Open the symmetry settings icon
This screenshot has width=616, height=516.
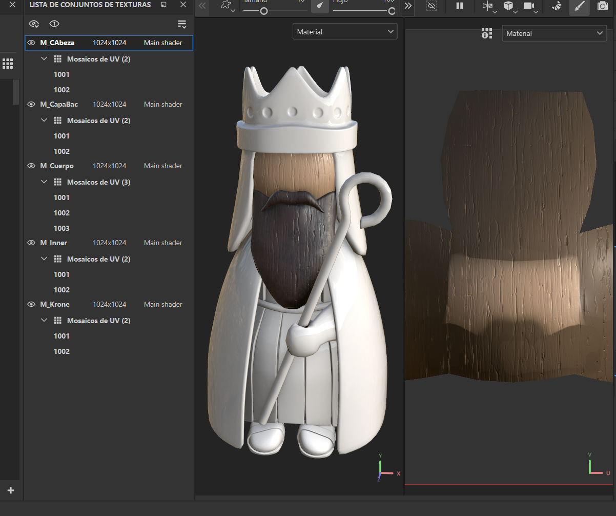[x=487, y=7]
